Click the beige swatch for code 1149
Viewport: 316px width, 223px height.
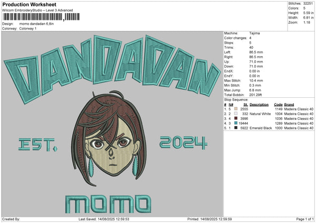(236, 109)
